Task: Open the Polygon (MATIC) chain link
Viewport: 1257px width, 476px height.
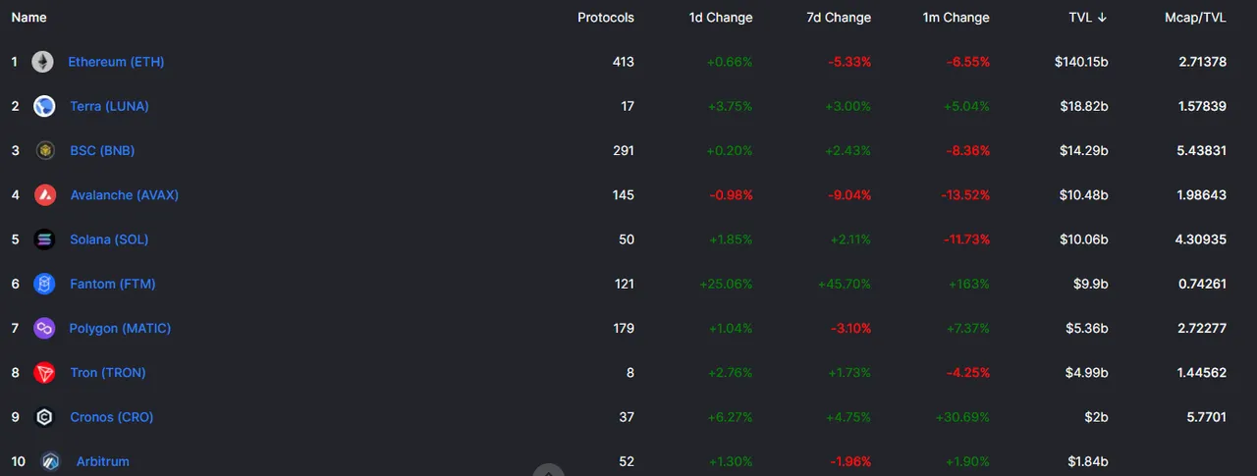Action: [120, 329]
